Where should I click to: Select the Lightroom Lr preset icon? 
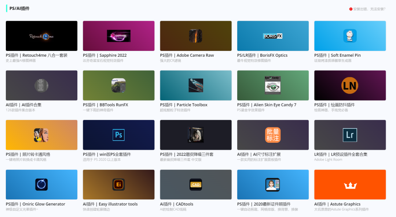pos(350,135)
